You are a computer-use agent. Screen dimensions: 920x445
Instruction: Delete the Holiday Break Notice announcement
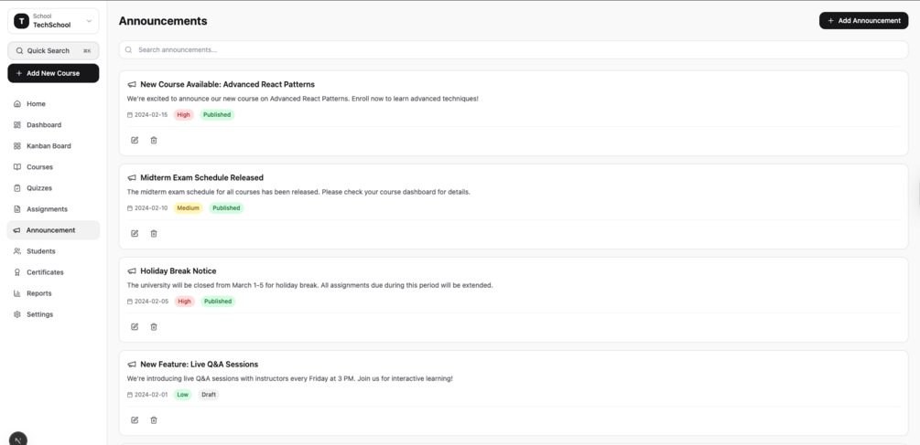coord(154,327)
